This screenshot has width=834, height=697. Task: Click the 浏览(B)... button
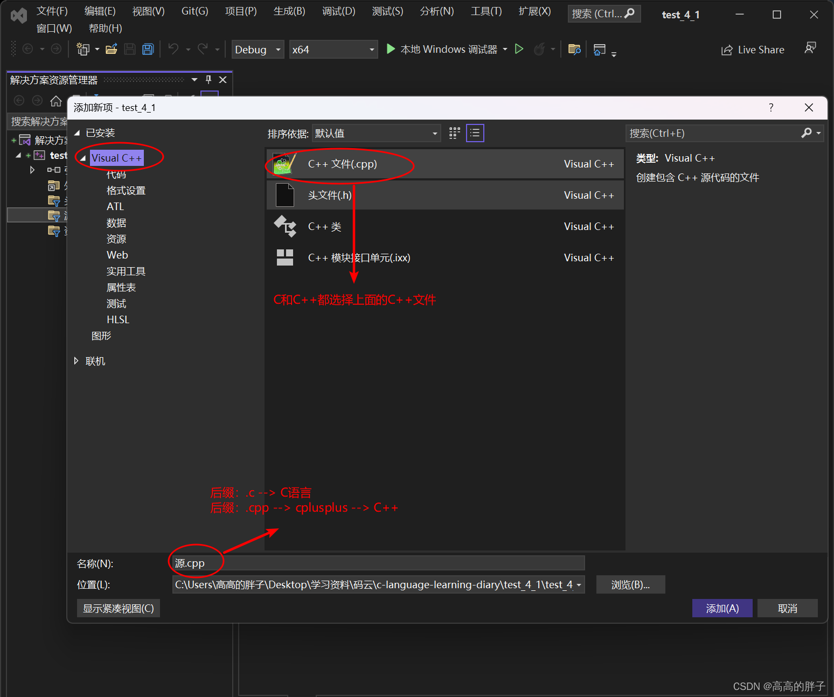pyautogui.click(x=631, y=584)
